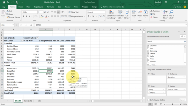Open the File menu

coord(4,7)
